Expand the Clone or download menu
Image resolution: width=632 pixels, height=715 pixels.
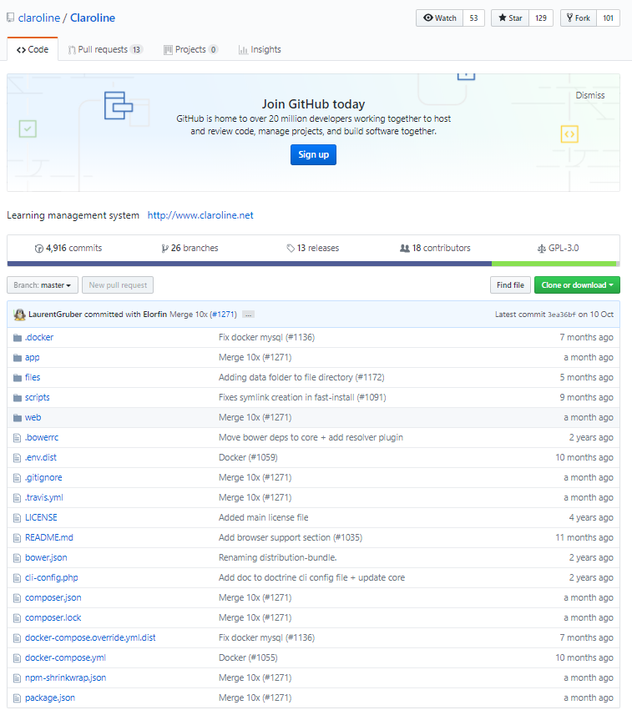577,285
